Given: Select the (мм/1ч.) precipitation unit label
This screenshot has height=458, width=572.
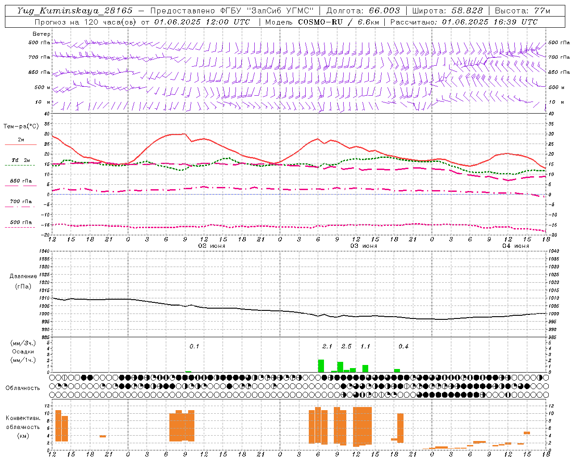Looking at the screenshot, I should tap(23, 360).
